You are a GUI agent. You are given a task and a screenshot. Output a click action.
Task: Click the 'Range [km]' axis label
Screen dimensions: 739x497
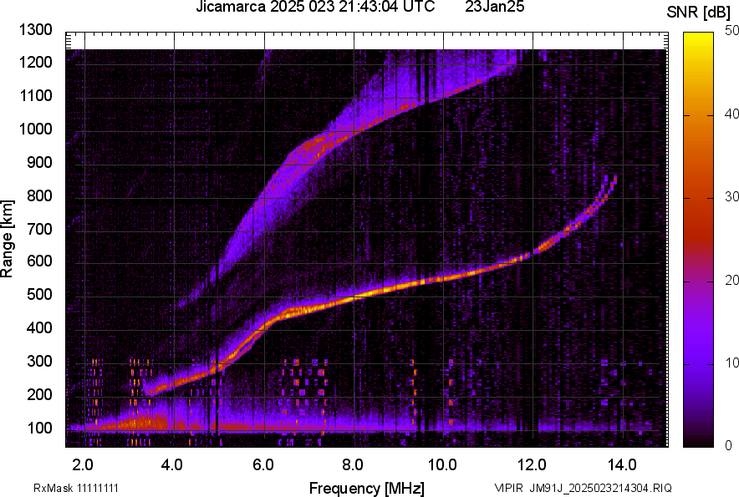tap(7, 238)
